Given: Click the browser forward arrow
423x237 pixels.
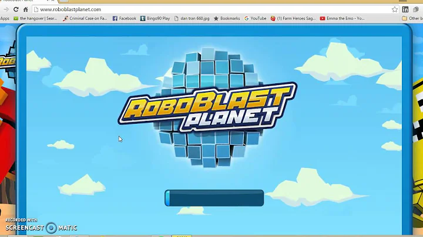Looking at the screenshot, I should coord(6,9).
